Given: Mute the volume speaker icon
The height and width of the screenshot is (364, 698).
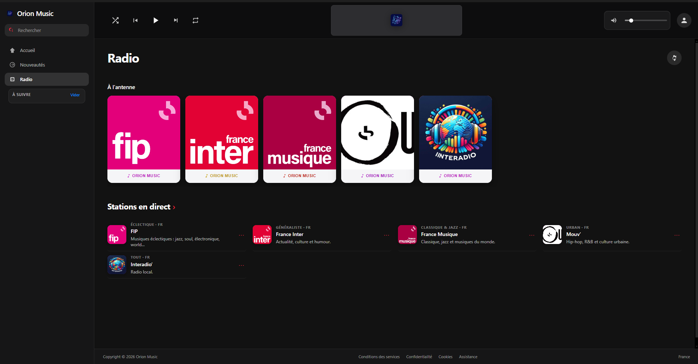Looking at the screenshot, I should pyautogui.click(x=614, y=20).
